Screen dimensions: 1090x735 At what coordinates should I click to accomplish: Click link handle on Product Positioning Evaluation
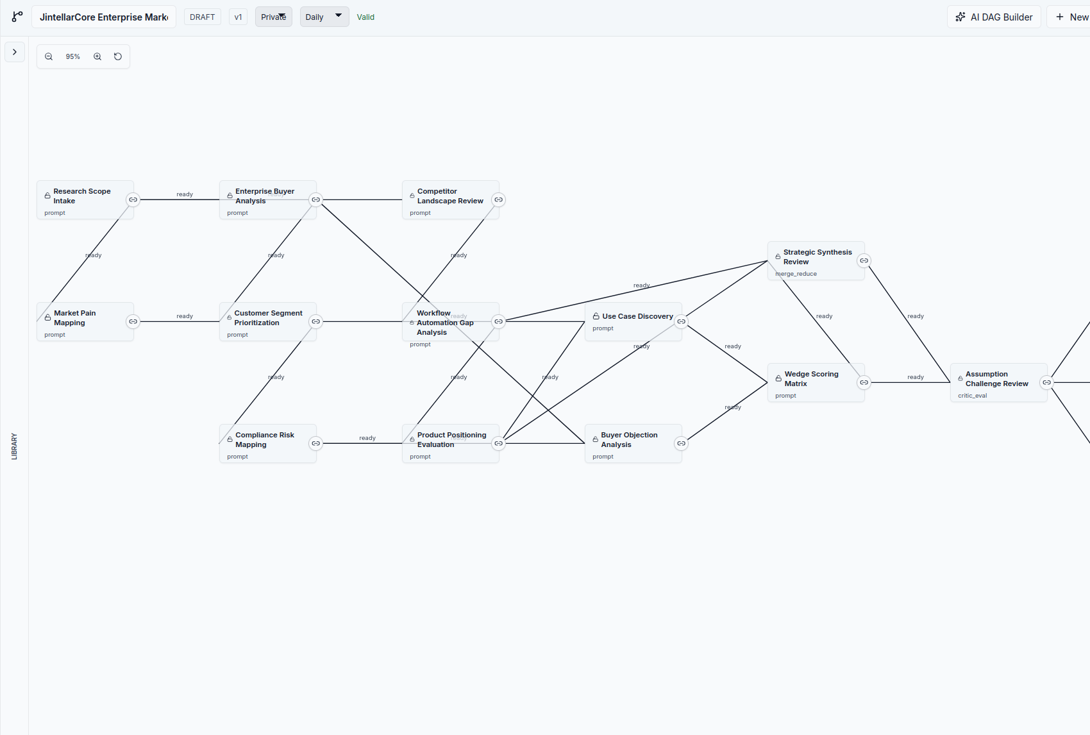499,443
